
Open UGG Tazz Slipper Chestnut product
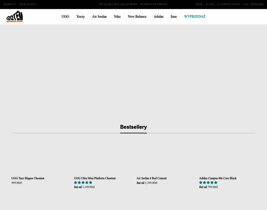pyautogui.click(x=28, y=178)
